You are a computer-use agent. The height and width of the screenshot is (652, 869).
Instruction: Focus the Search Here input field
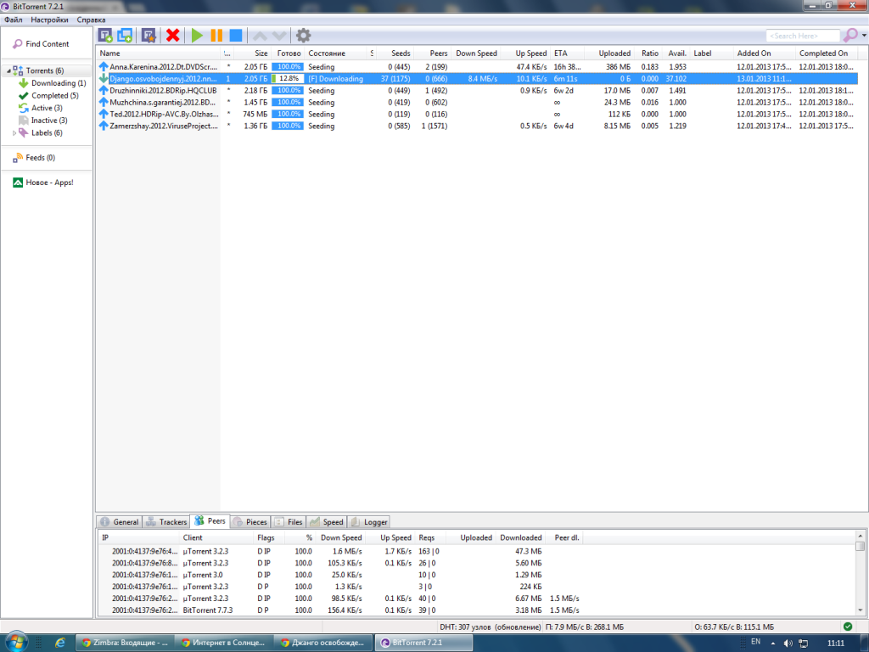pyautogui.click(x=803, y=36)
